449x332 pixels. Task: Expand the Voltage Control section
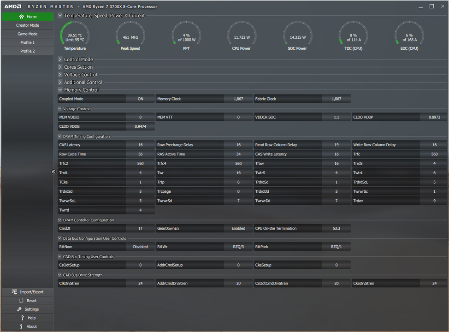pyautogui.click(x=60, y=75)
